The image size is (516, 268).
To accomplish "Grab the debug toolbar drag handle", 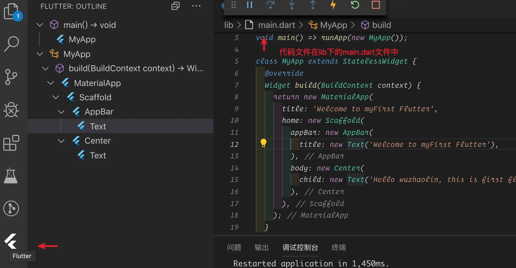I will pyautogui.click(x=234, y=5).
